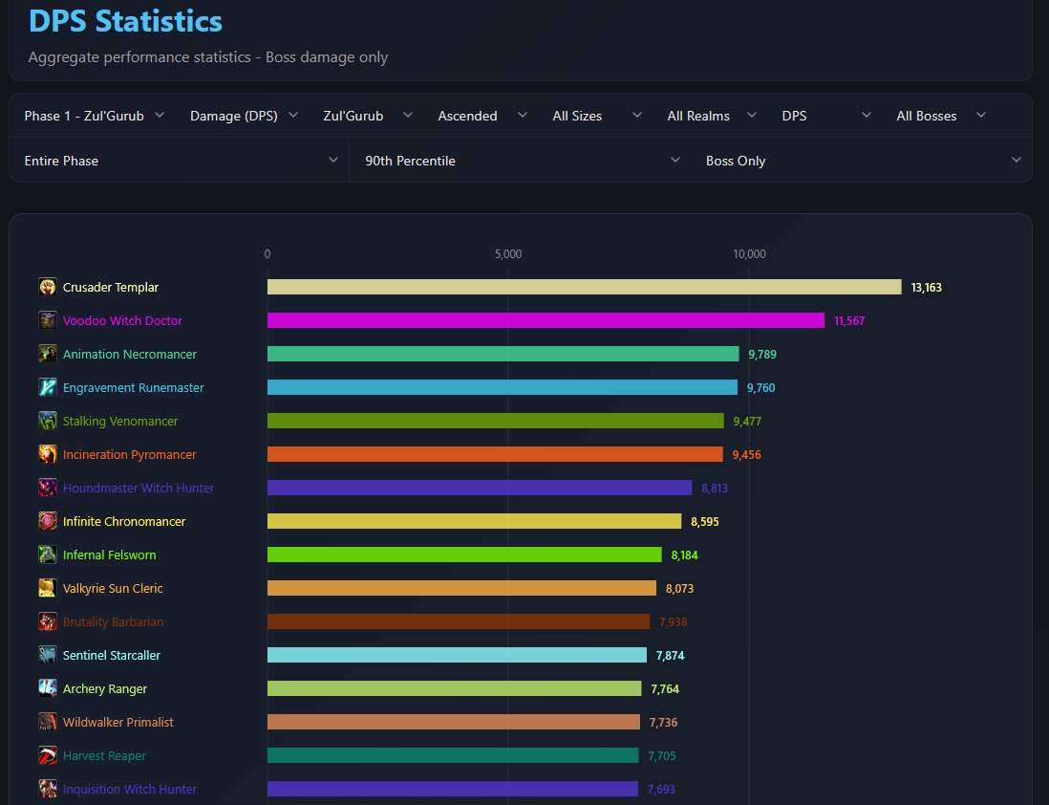Click the Voodoo Witch Doctor icon
The image size is (1049, 805).
point(48,321)
